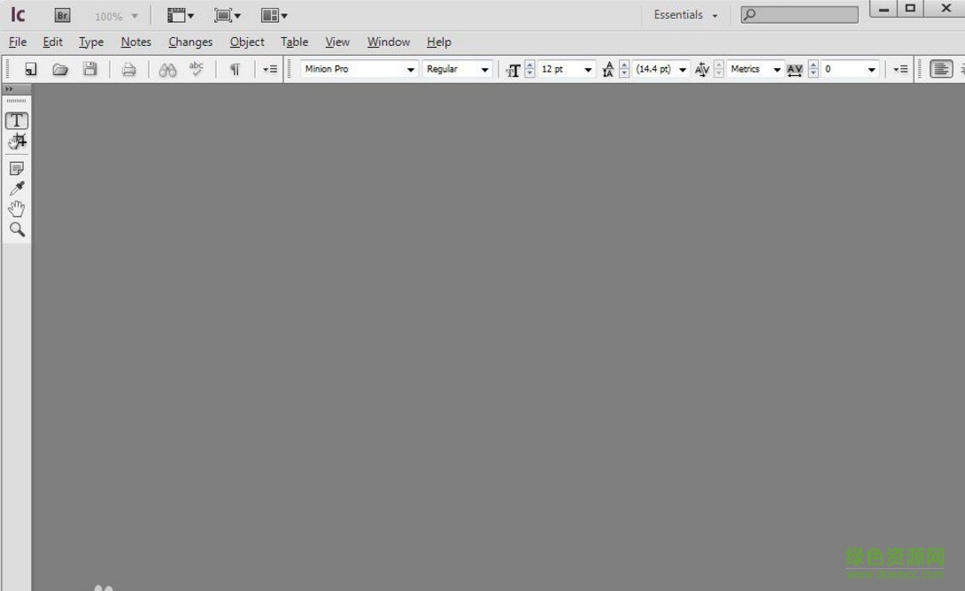Toggle hidden characters with the pilcrow icon

point(235,69)
